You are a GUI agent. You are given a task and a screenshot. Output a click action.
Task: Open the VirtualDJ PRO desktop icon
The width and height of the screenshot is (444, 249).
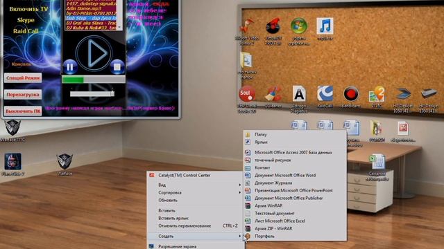[x=273, y=26]
